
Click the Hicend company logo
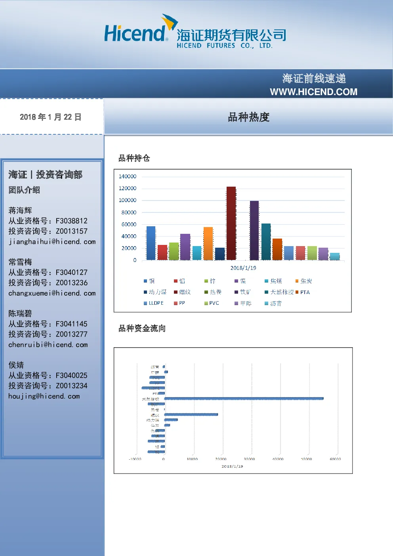[x=195, y=32]
